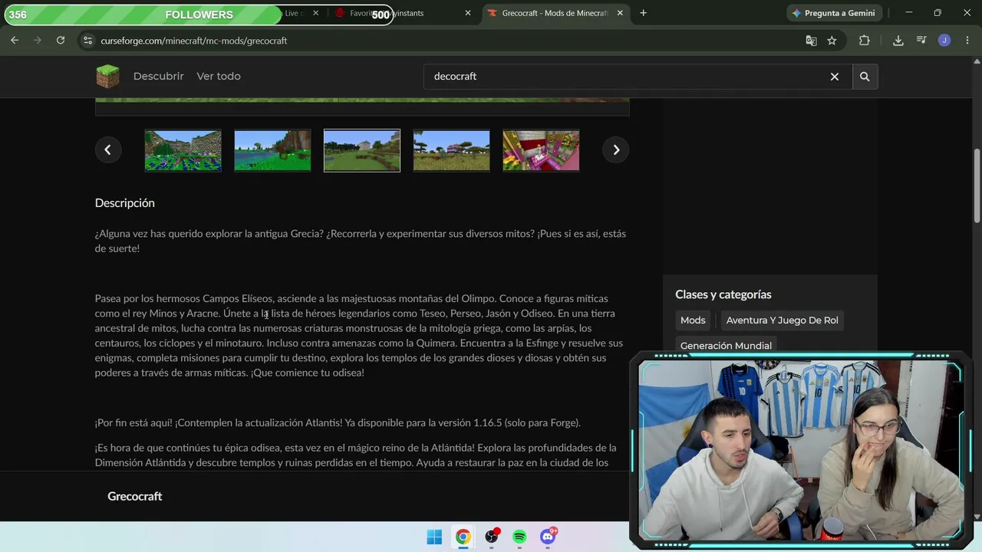The image size is (982, 552).
Task: Select the pink interior room thumbnail
Action: [x=541, y=150]
